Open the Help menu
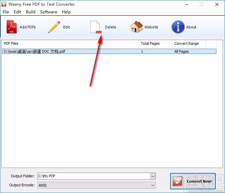 coord(66,12)
